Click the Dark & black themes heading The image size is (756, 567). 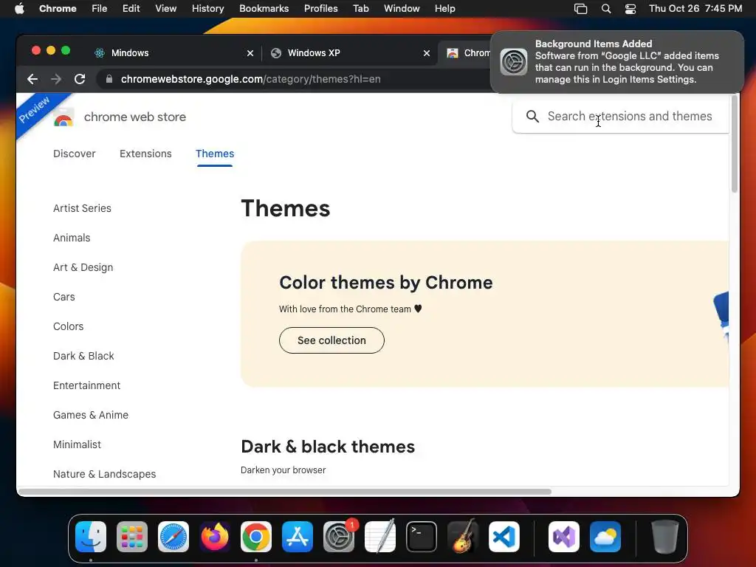pos(328,447)
